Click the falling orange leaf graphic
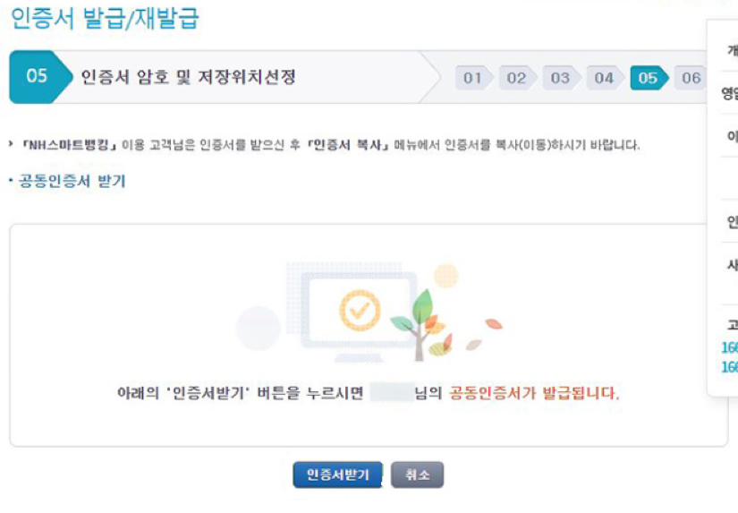Image resolution: width=738 pixels, height=513 pixels. [x=494, y=323]
